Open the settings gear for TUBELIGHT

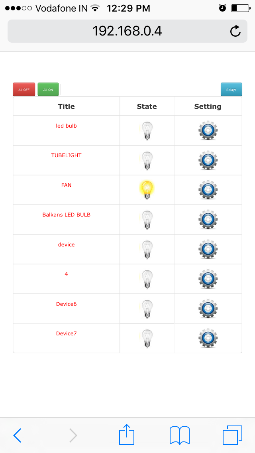208,160
